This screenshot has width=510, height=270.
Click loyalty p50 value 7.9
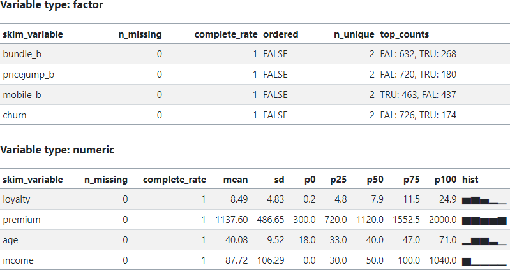377,199
